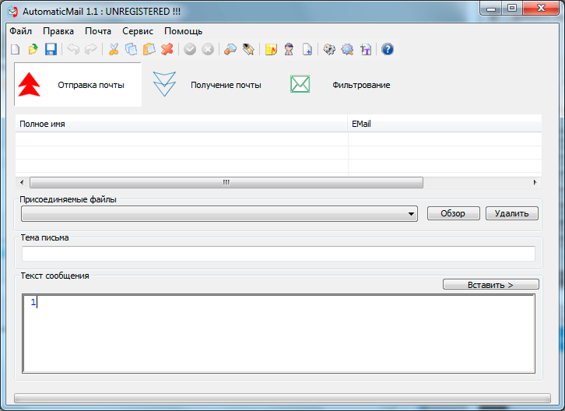Image resolution: width=565 pixels, height=411 pixels.
Task: Open the Сервис menu
Action: click(x=138, y=31)
